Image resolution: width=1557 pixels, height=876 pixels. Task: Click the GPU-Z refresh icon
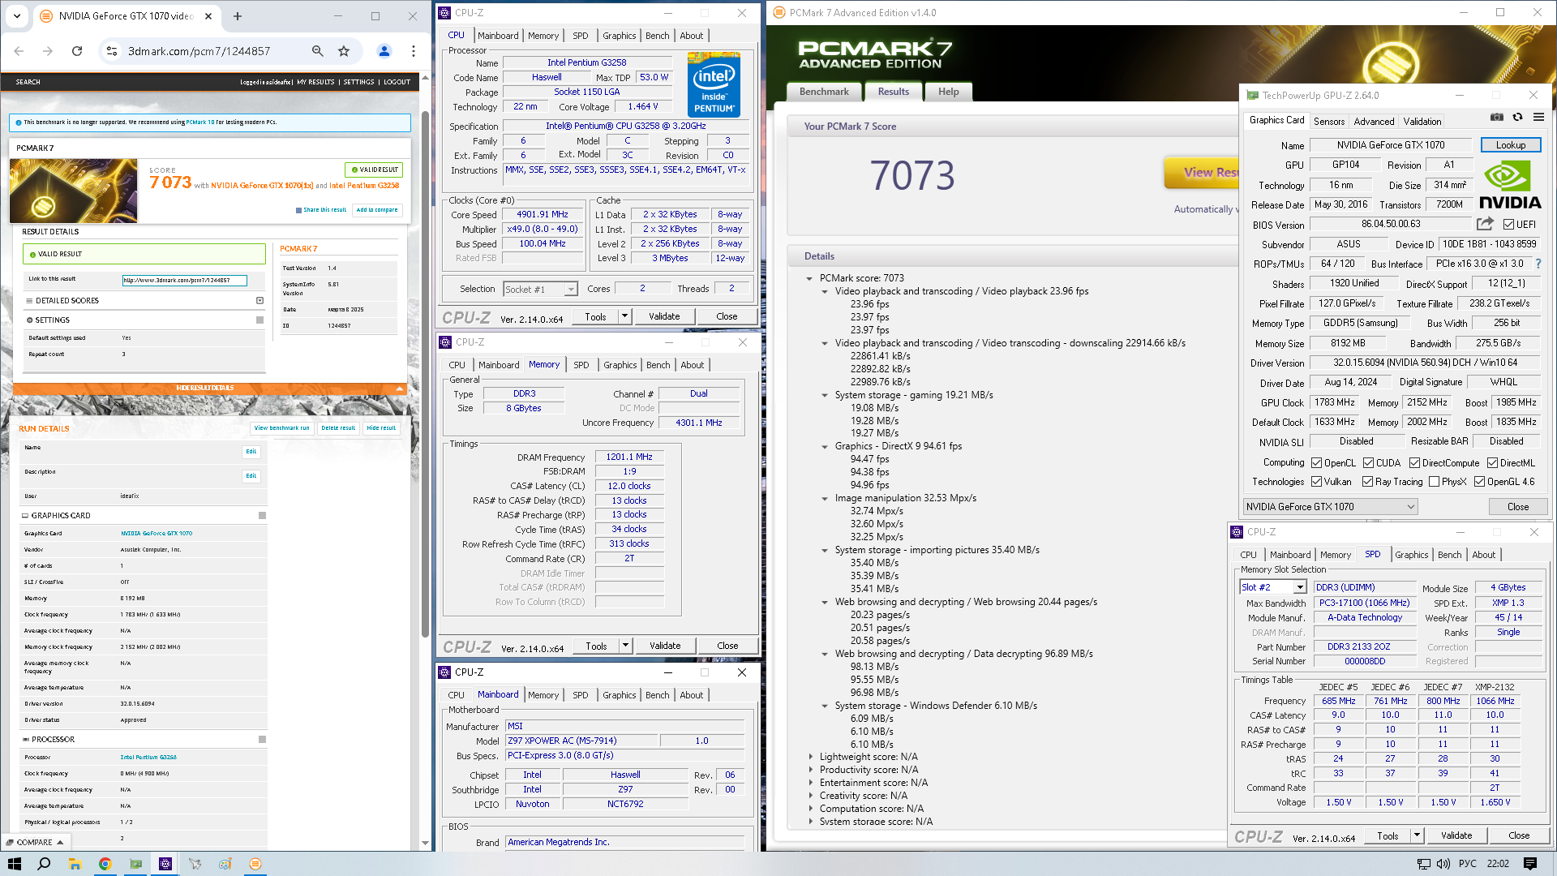[x=1517, y=118]
